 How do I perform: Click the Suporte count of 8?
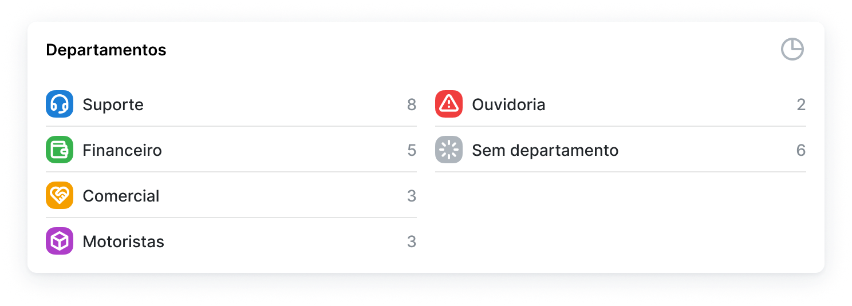(412, 105)
